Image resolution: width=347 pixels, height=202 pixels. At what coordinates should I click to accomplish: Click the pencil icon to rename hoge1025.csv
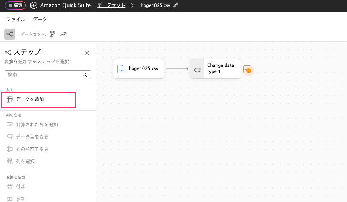[x=176, y=5]
